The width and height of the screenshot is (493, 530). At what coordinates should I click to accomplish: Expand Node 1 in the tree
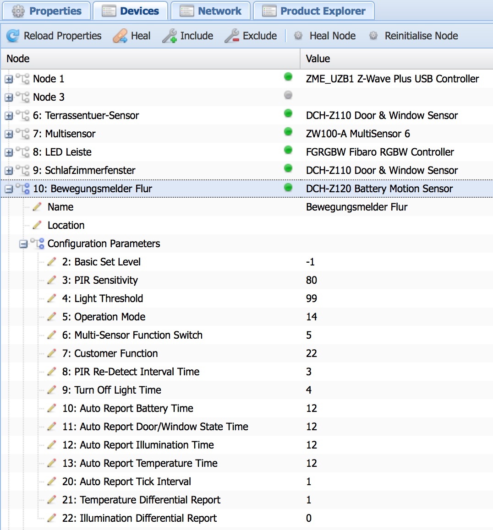(x=9, y=79)
